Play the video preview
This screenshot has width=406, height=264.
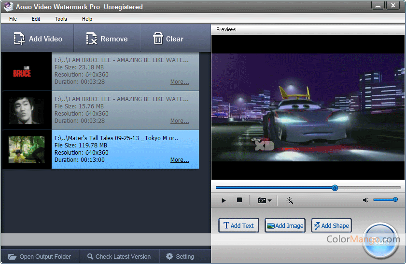point(224,200)
